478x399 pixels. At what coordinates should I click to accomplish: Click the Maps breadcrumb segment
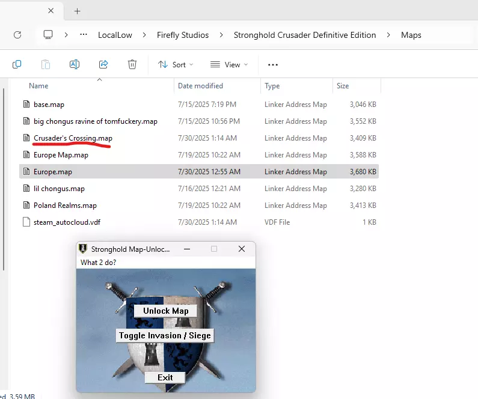tap(411, 35)
